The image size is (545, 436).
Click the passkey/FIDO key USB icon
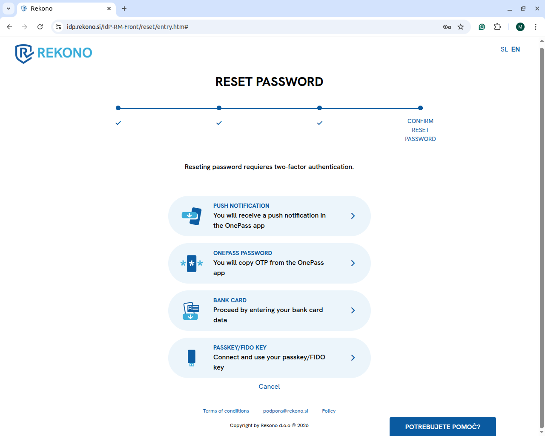coord(192,358)
